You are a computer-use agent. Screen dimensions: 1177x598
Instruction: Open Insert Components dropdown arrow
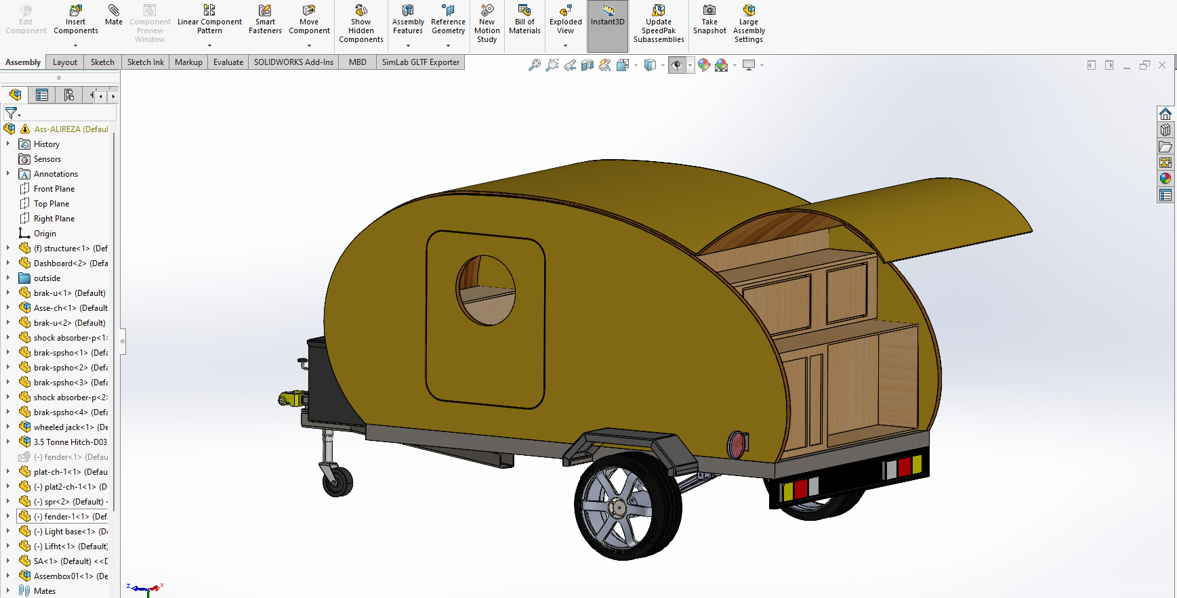[75, 46]
